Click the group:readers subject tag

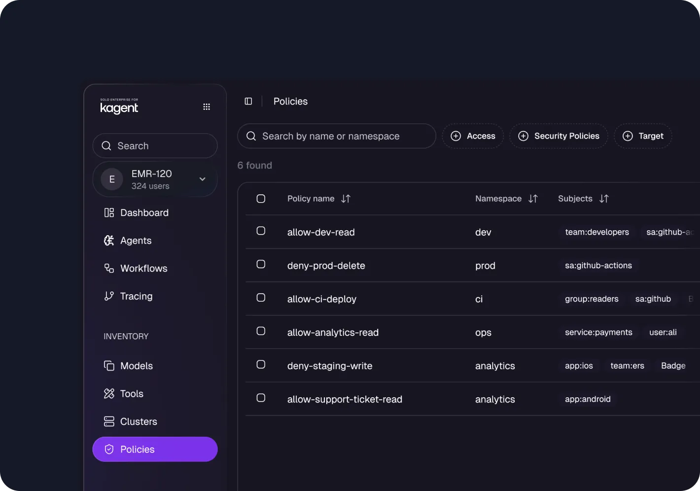click(592, 299)
